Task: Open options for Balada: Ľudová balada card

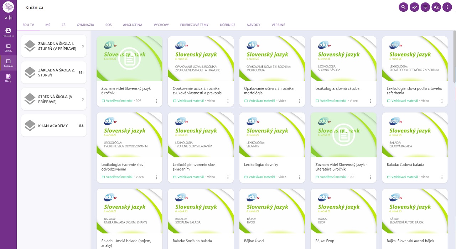Action: [x=442, y=177]
